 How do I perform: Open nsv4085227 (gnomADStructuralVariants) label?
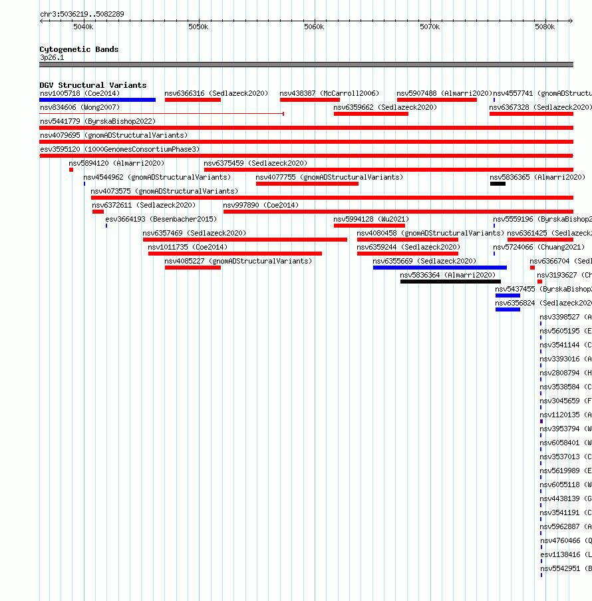238,261
